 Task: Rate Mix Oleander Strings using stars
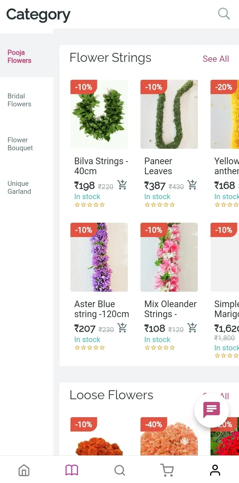(160, 348)
